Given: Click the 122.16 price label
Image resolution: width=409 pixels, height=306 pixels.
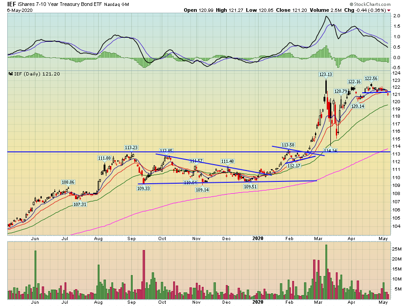Looking at the screenshot, I should point(354,82).
